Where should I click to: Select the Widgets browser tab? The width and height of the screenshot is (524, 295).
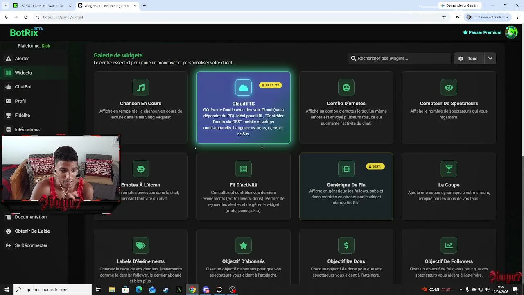(107, 5)
